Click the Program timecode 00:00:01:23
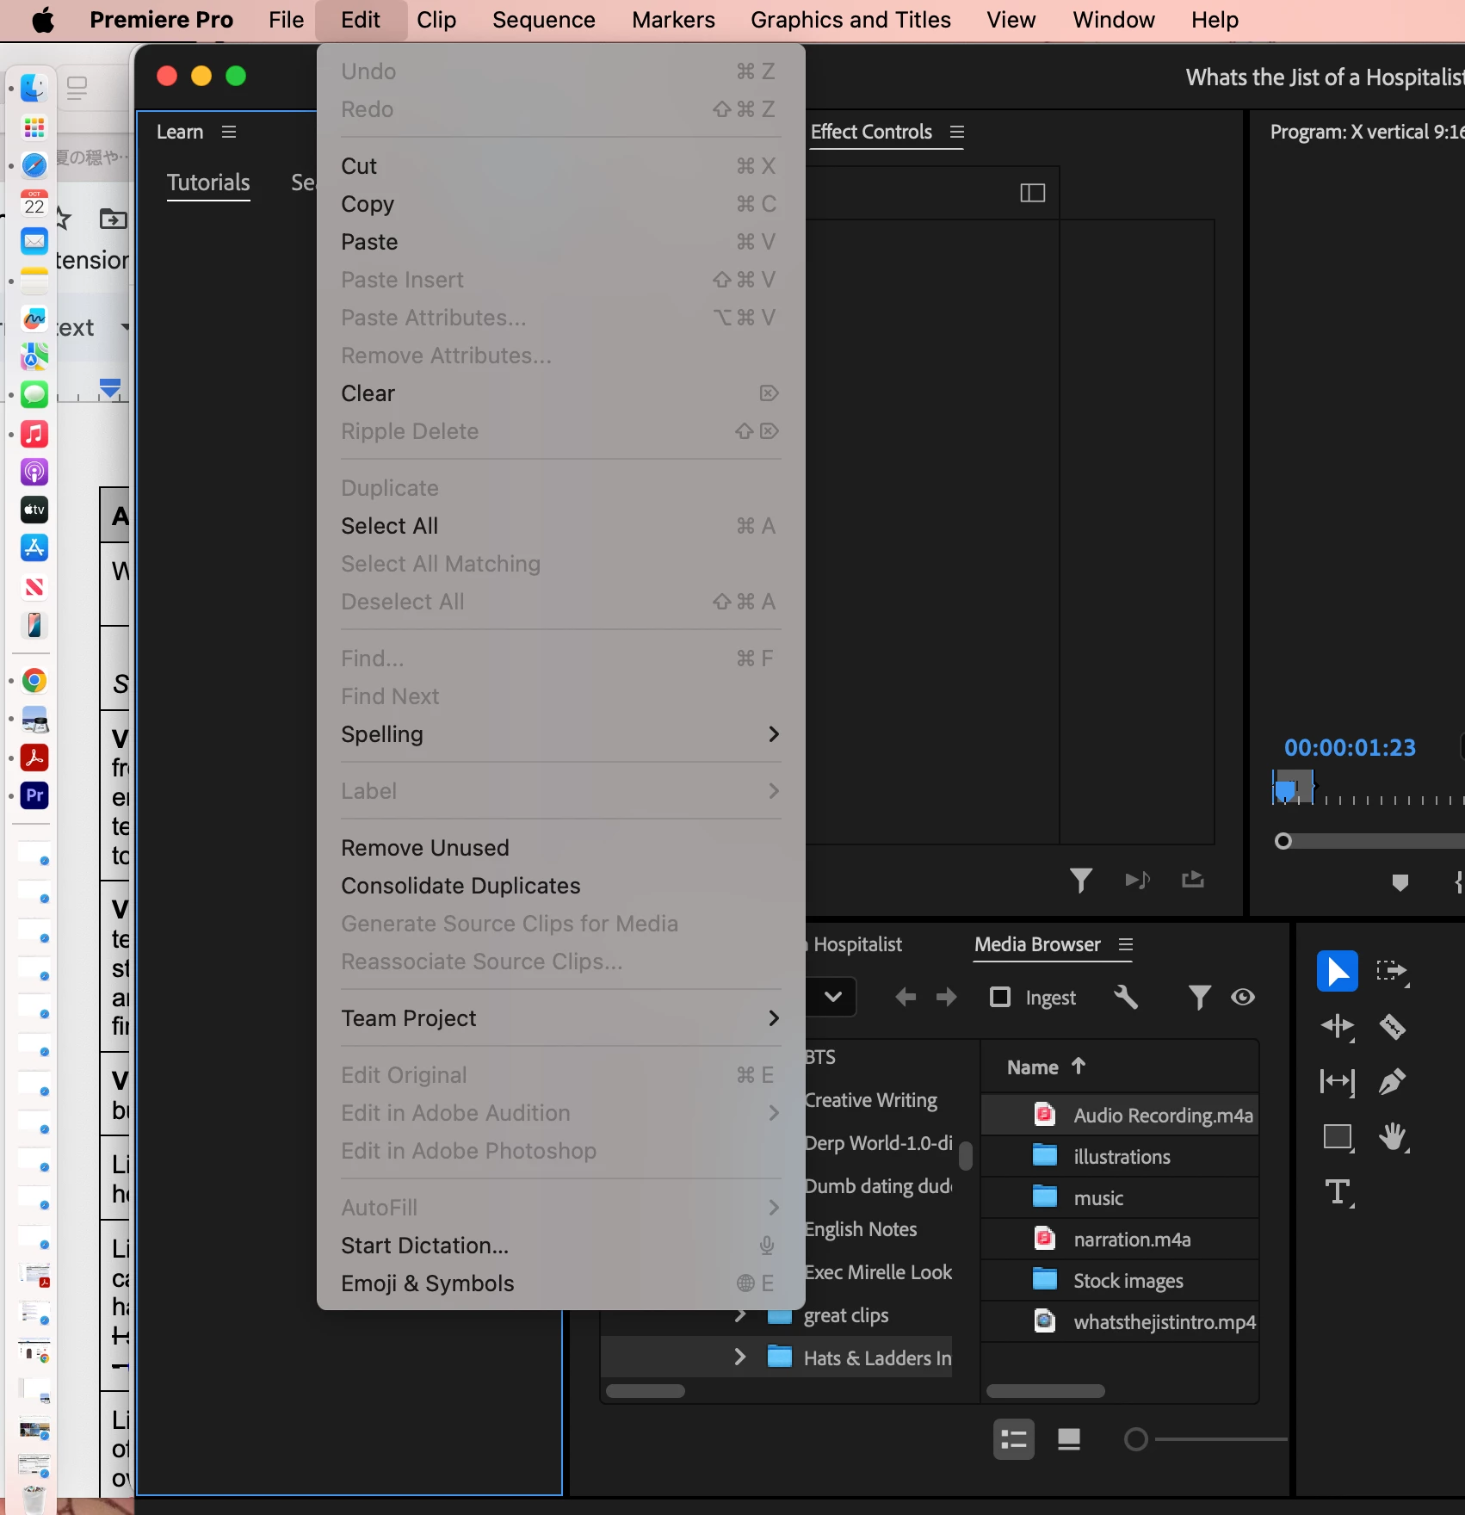The image size is (1465, 1515). [x=1350, y=747]
